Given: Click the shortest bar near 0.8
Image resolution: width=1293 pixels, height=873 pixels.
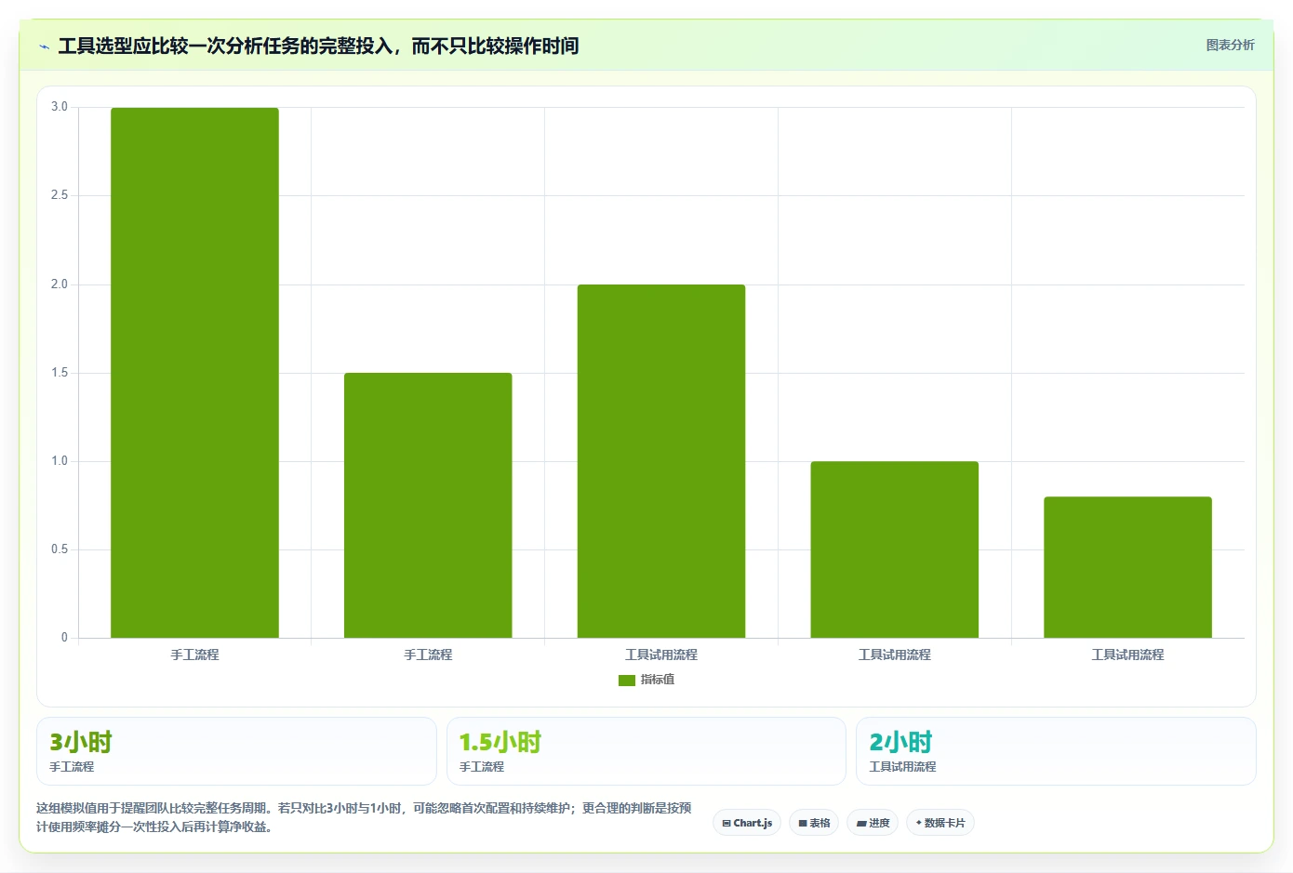Looking at the screenshot, I should pos(1127,567).
